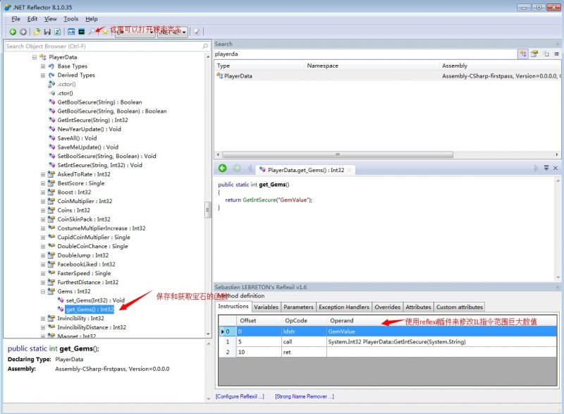
Task: Toggle the Search Types button
Action: tap(522, 54)
